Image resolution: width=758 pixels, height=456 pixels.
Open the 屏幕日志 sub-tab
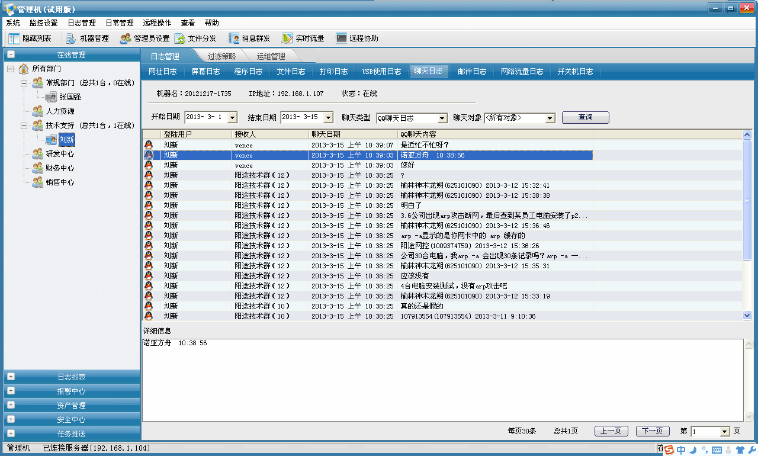point(205,71)
